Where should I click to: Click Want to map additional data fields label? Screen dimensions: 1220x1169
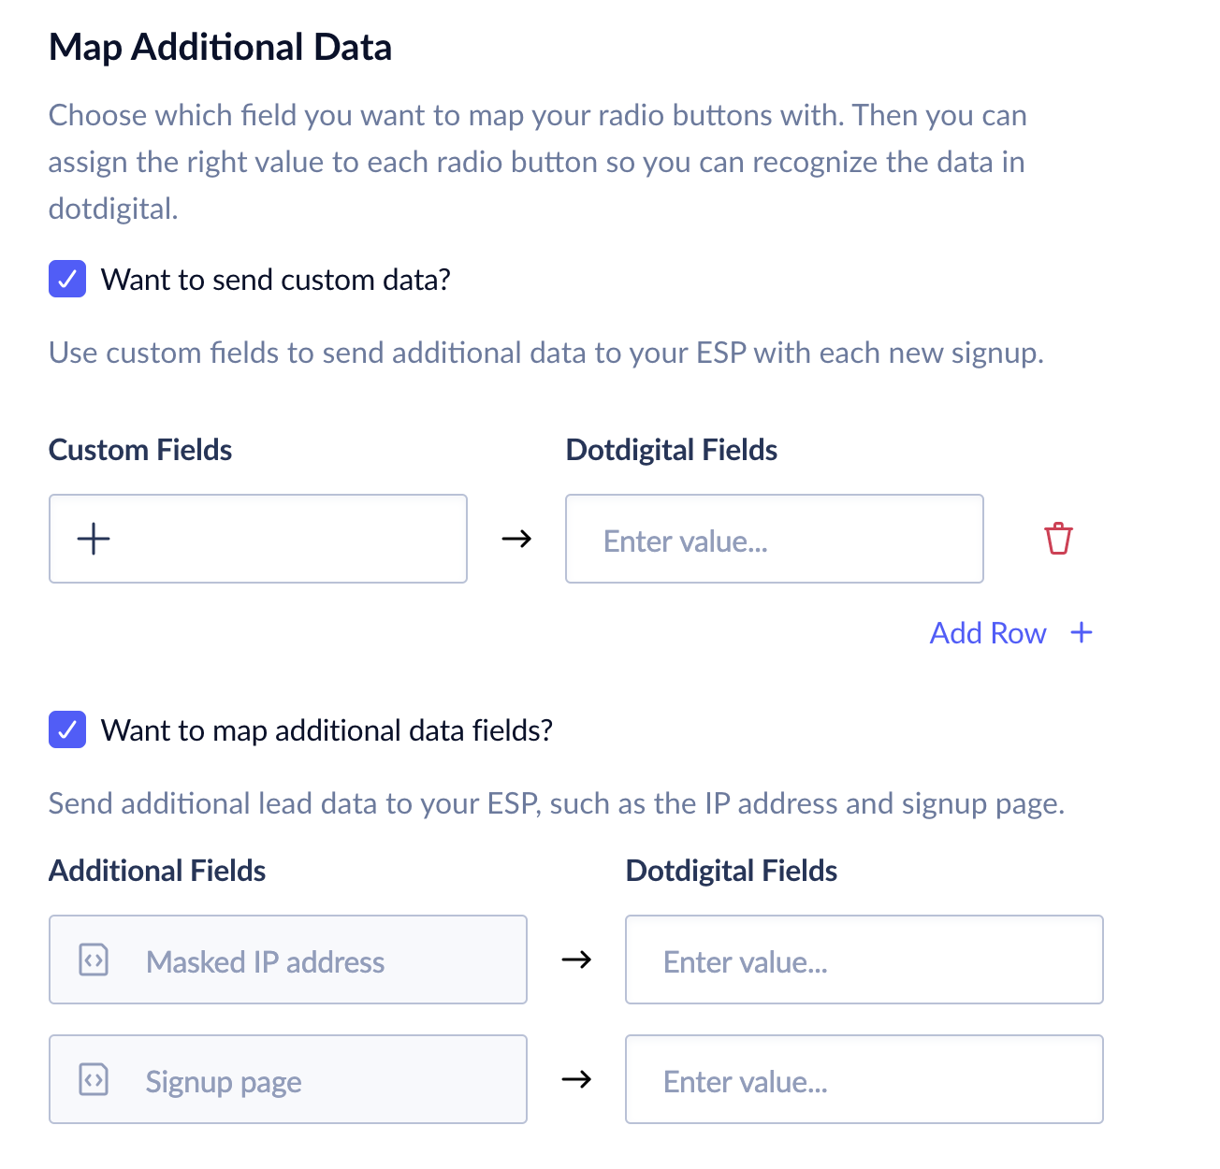[x=327, y=730]
